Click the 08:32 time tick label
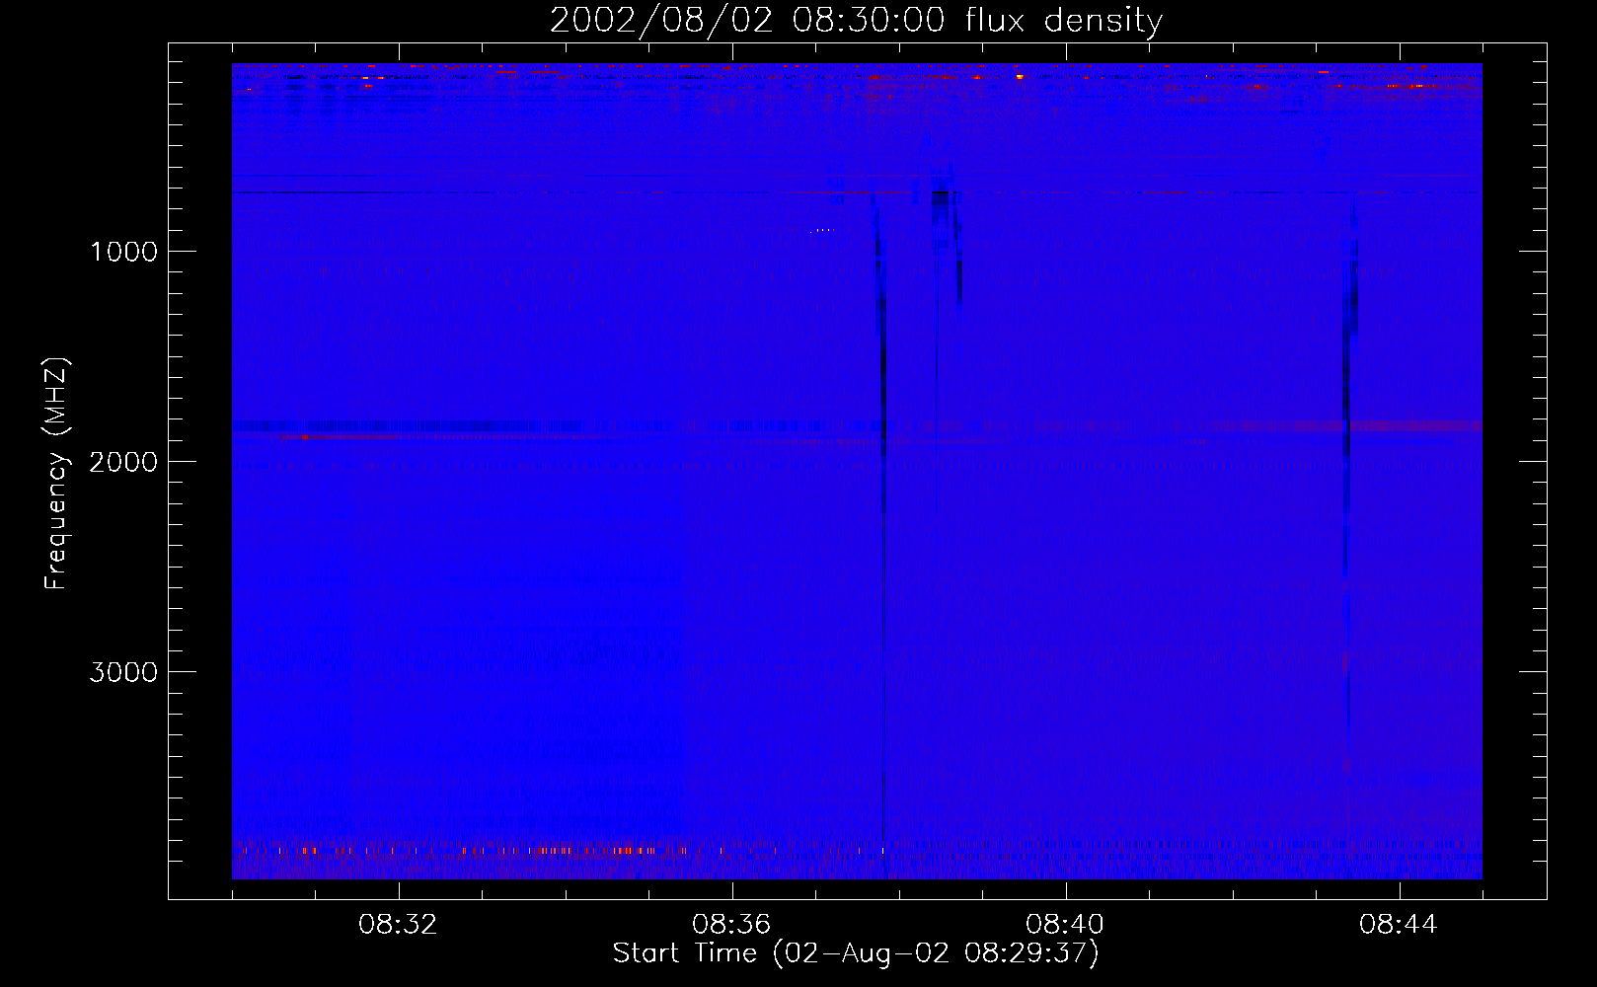The image size is (1597, 987). (x=398, y=925)
